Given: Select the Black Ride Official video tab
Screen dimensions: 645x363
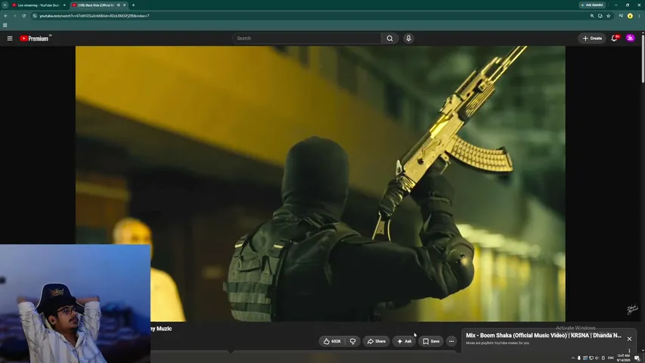Looking at the screenshot, I should pos(98,5).
